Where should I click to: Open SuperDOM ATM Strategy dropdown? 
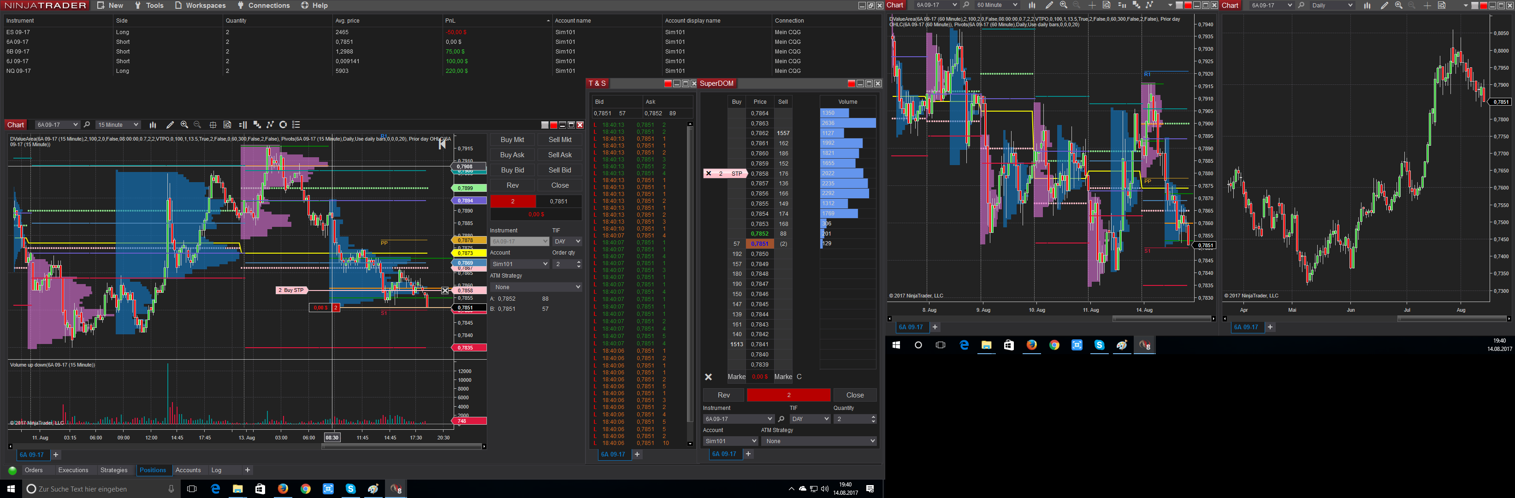pos(819,441)
